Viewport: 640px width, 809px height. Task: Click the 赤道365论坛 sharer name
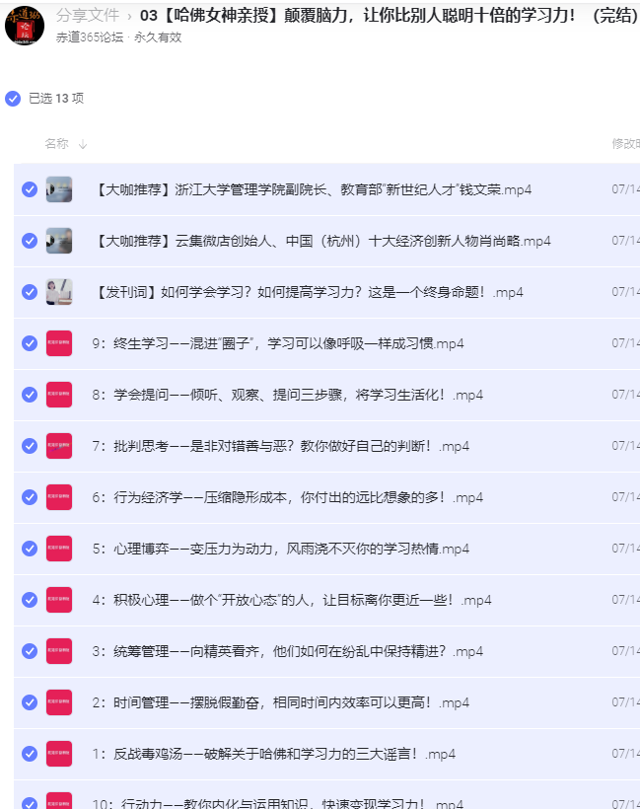pyautogui.click(x=90, y=37)
